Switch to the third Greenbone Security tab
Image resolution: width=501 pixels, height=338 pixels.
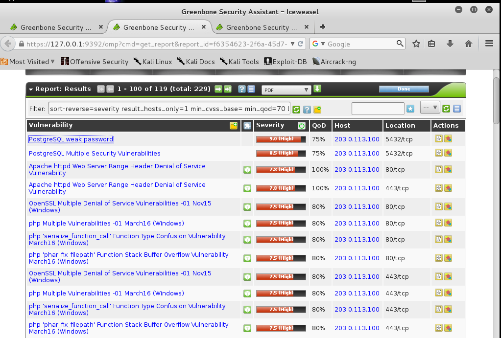(262, 27)
